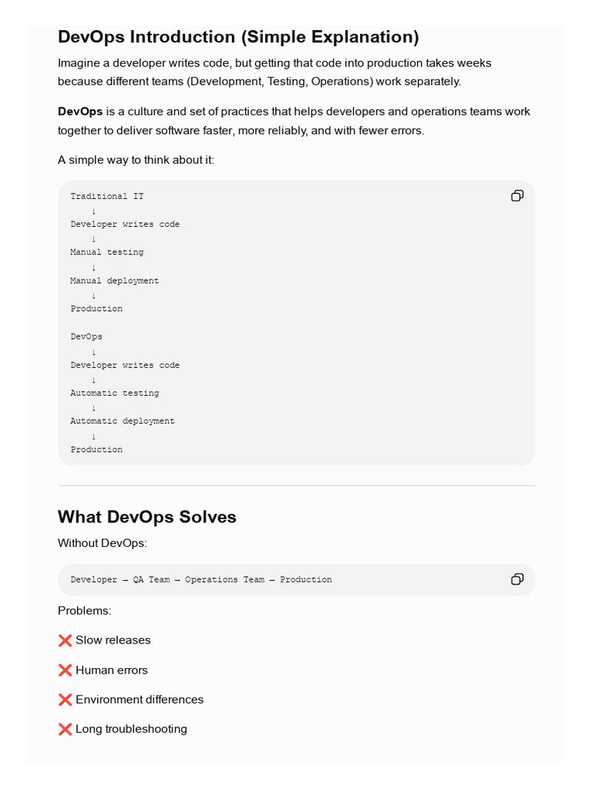Click the 'Without DevOps:' text
This screenshot has height=790, width=592.
pyautogui.click(x=103, y=543)
